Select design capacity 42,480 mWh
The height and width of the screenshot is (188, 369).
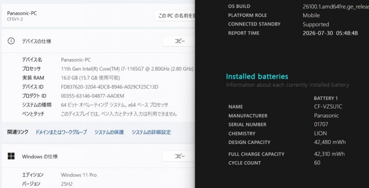[x=330, y=142]
